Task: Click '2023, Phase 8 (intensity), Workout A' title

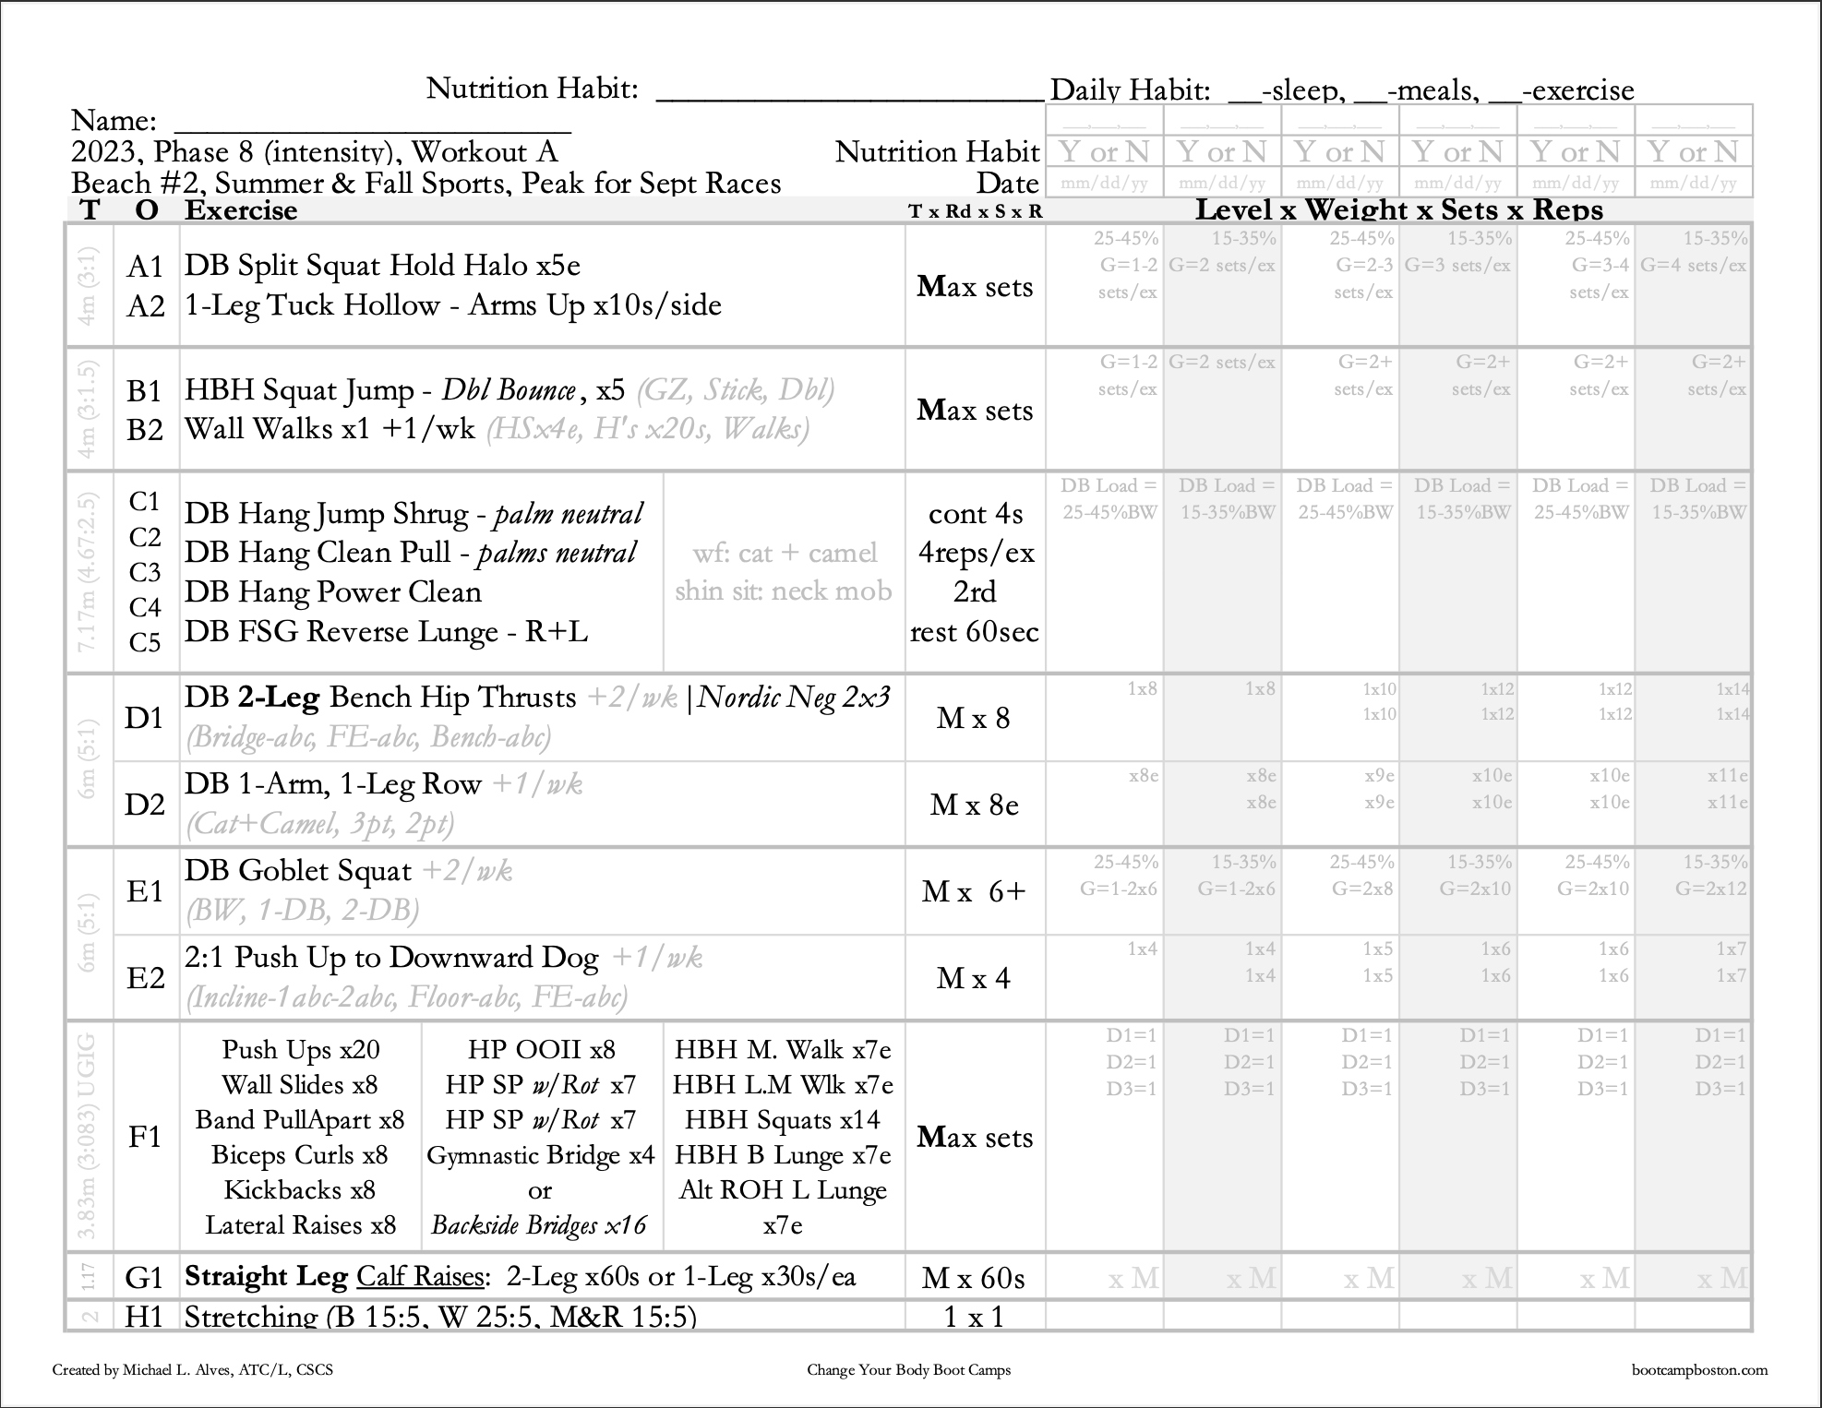Action: [x=315, y=151]
